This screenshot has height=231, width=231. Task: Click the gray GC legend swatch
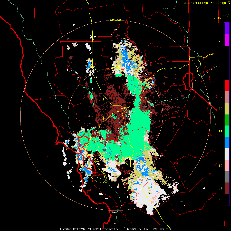click(227, 177)
